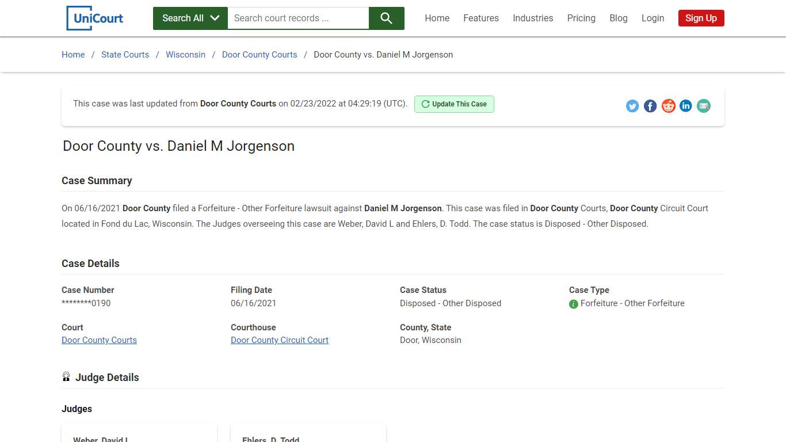Click the judge icon next to Judge Details
The image size is (786, 442).
tap(66, 377)
